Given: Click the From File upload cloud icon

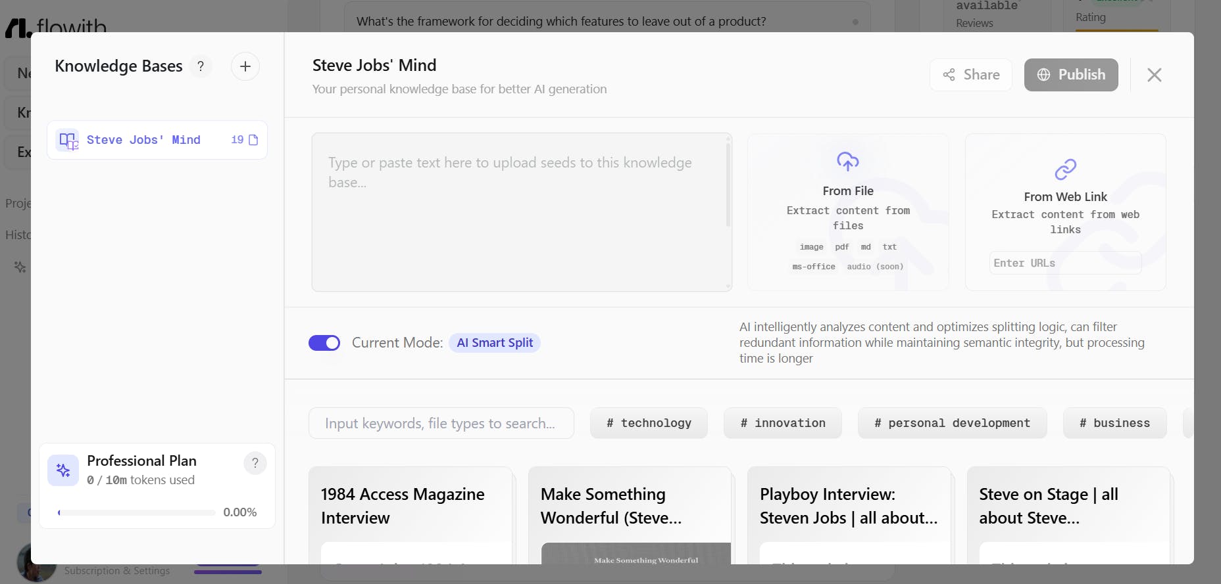Looking at the screenshot, I should 848,162.
